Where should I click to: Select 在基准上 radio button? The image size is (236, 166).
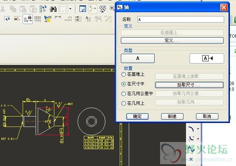coord(123,74)
